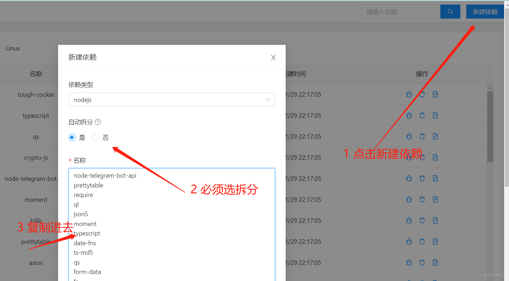Select 是 for 自动拆分
Image resolution: width=509 pixels, height=281 pixels.
pyautogui.click(x=72, y=138)
